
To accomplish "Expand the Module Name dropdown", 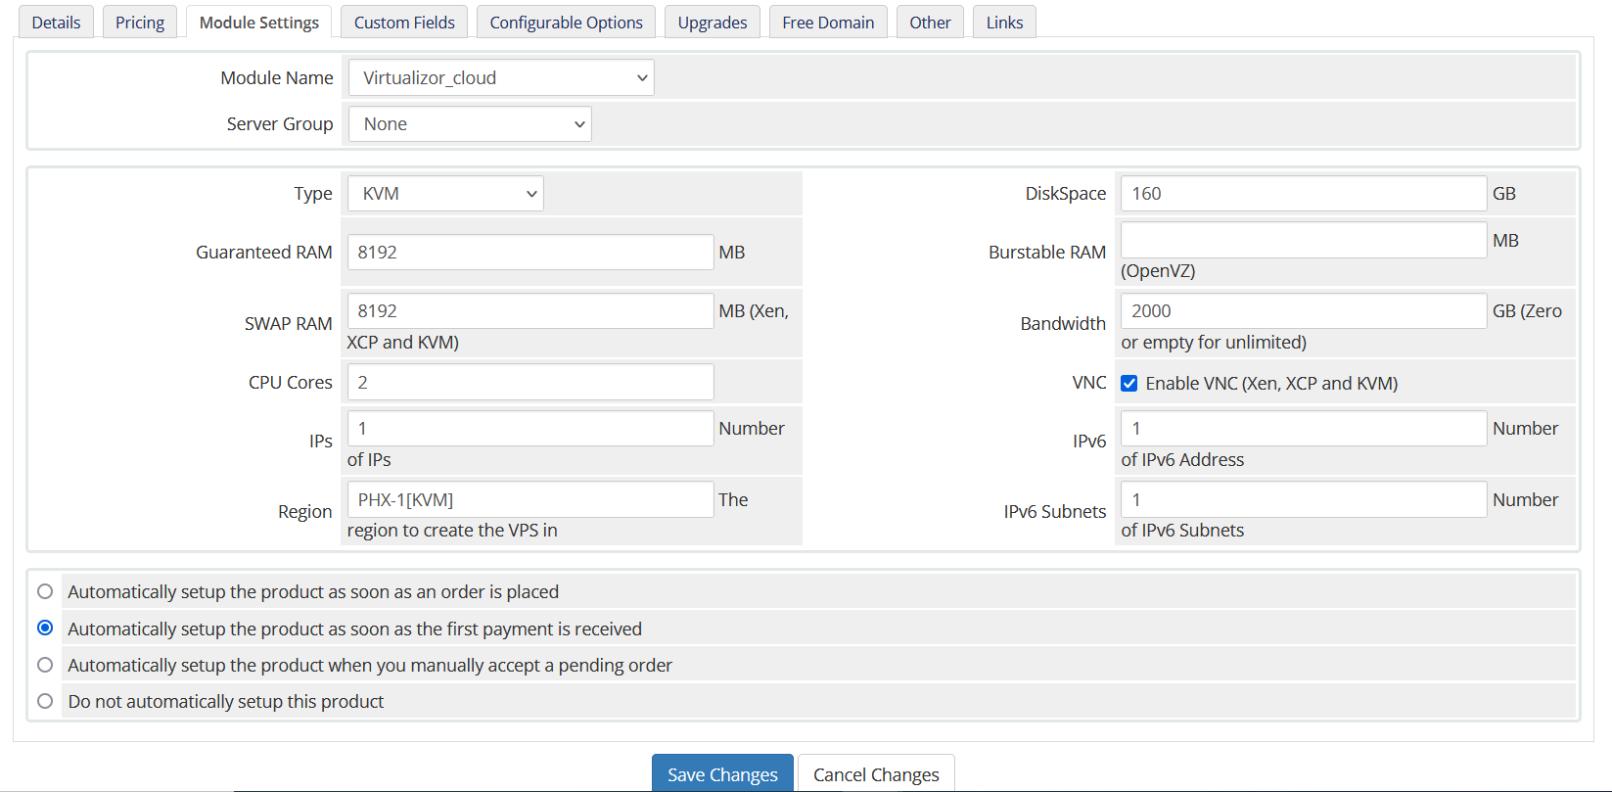I will [x=501, y=77].
